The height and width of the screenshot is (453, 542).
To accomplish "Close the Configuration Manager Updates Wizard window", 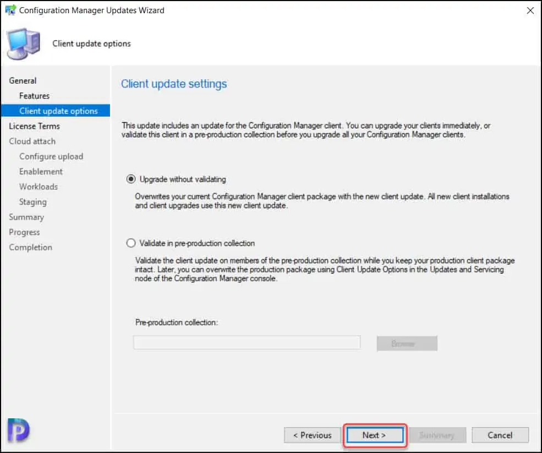I will (530, 10).
